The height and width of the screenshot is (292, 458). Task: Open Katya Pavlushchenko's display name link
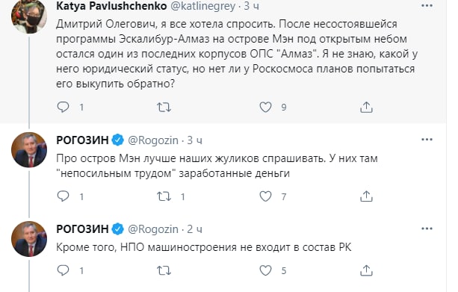111,6
